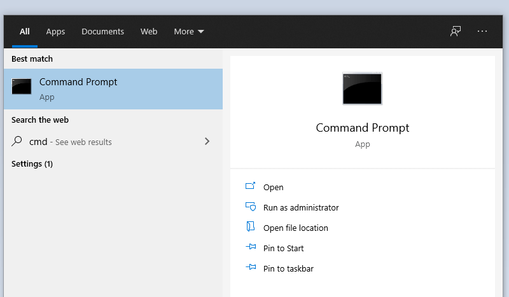
Task: Select the All filter tab
Action: click(25, 32)
